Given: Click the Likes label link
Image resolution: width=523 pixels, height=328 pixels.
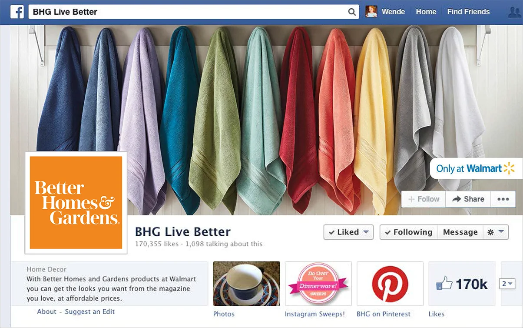Looking at the screenshot, I should (x=437, y=314).
